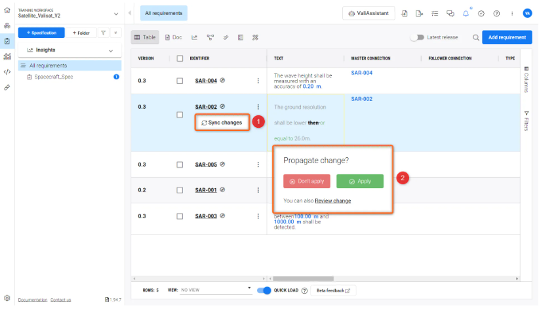Check the SAR-004 row checkbox
The image size is (539, 312).
point(180,81)
